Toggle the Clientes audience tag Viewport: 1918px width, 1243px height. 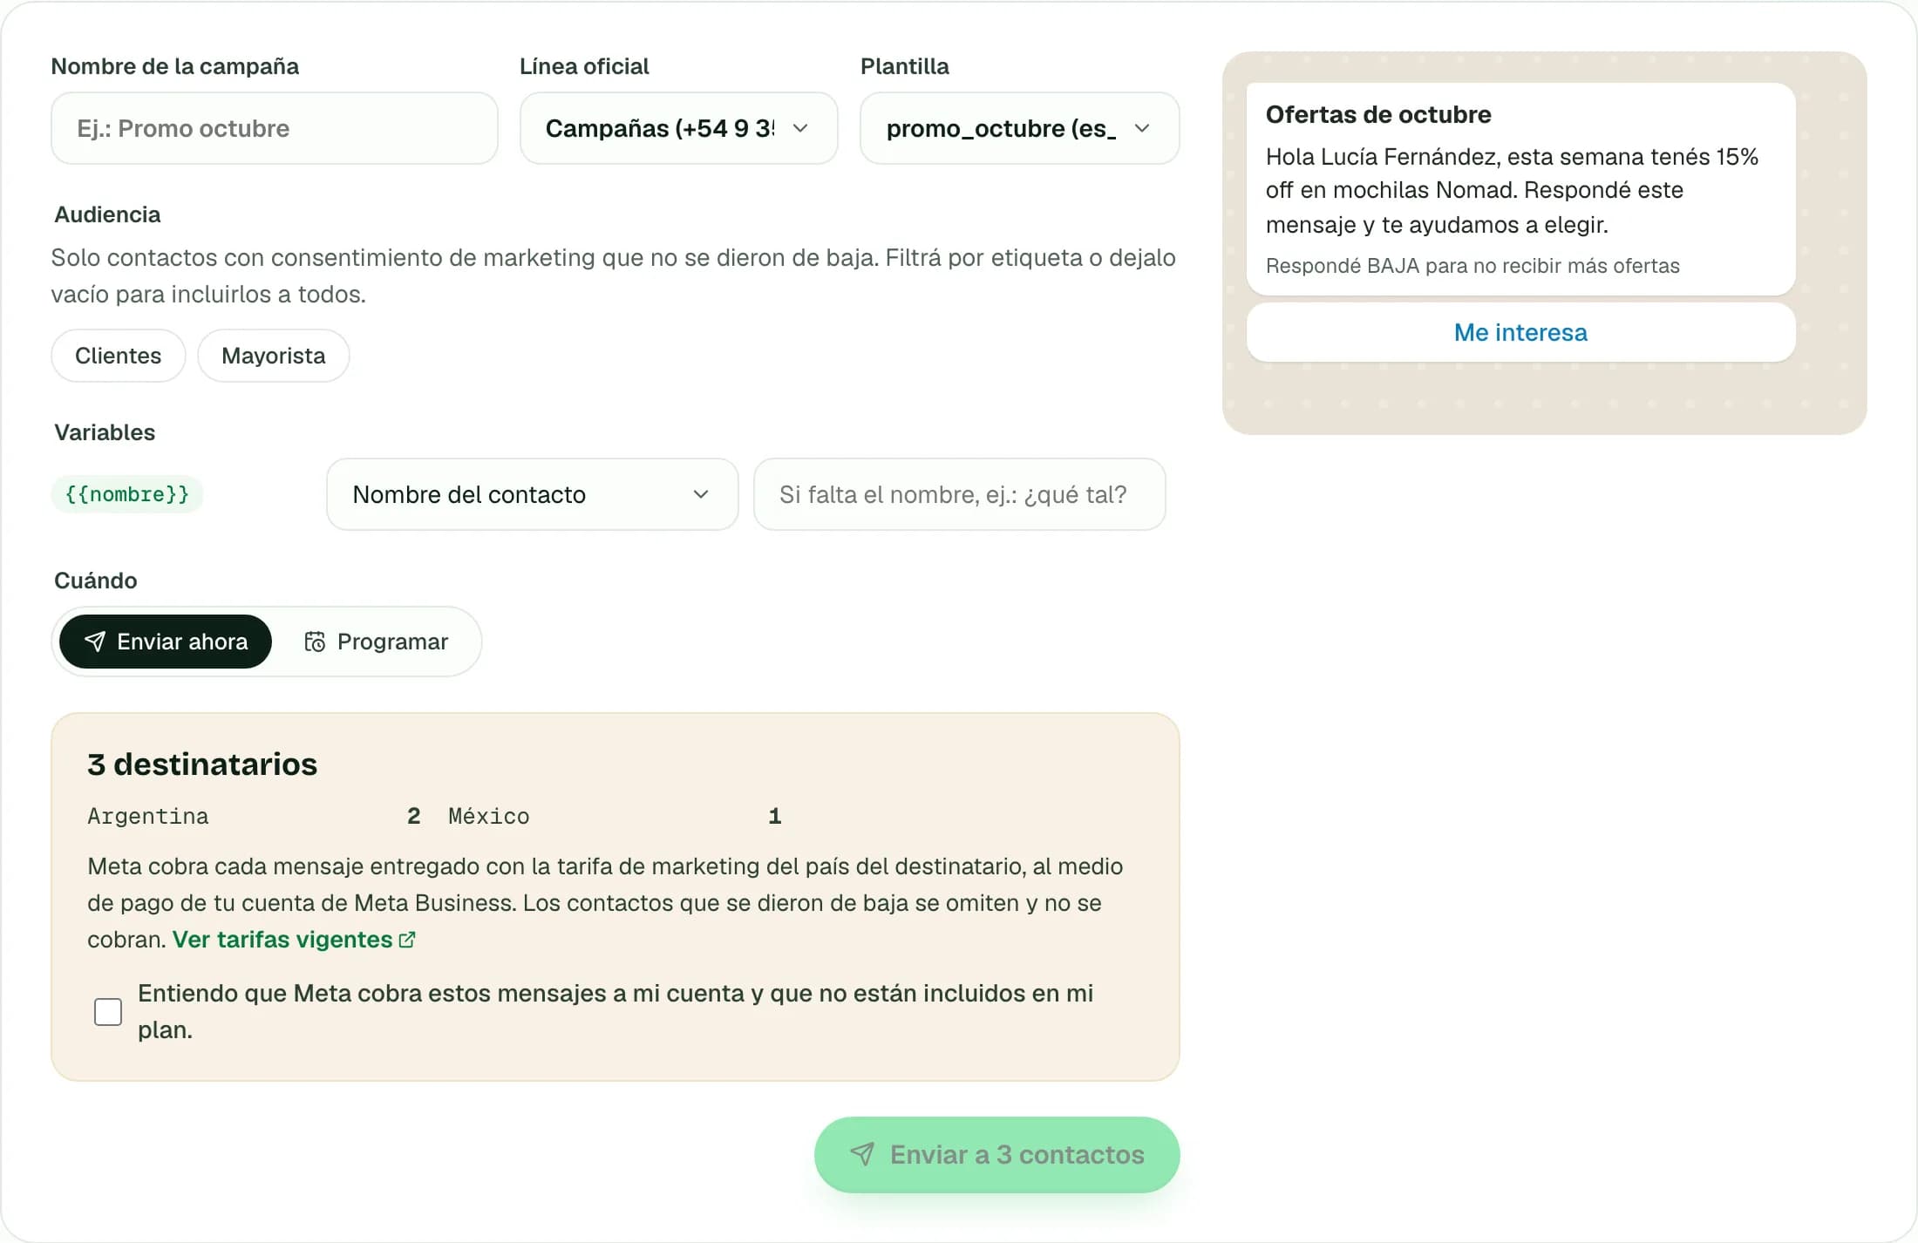(x=119, y=356)
